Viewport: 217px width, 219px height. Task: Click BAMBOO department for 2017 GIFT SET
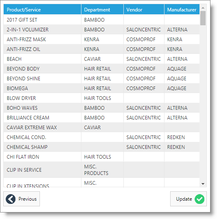click(94, 20)
